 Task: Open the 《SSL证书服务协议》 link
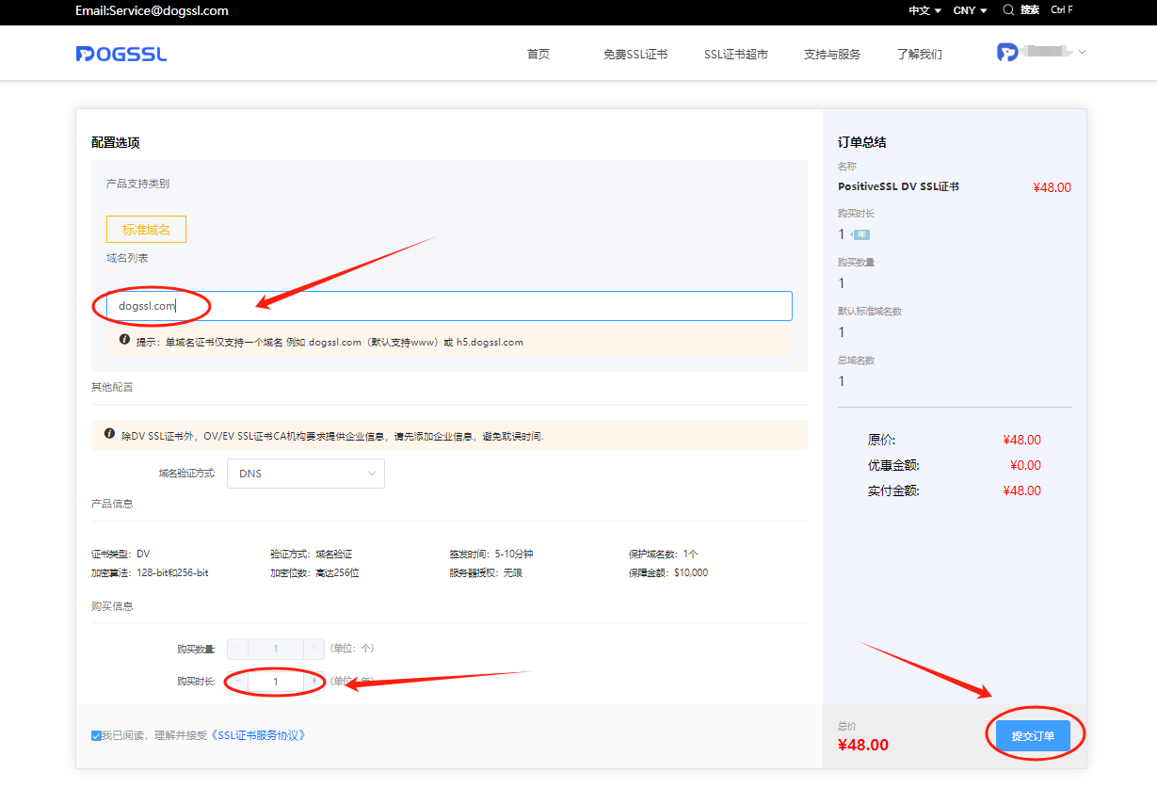point(258,735)
